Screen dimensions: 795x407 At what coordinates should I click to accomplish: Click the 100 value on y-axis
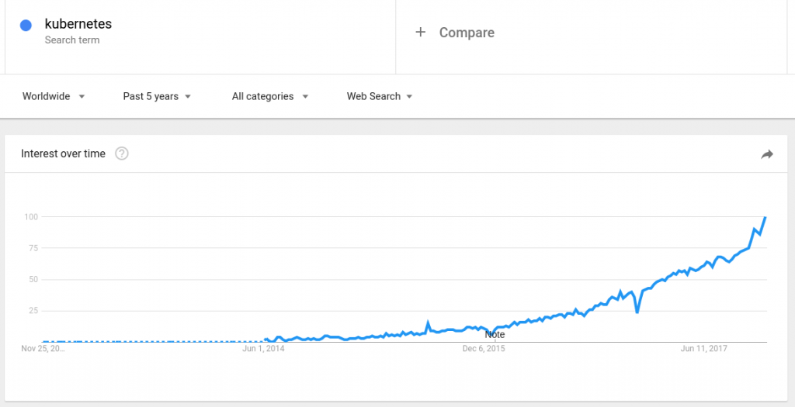[x=30, y=216]
